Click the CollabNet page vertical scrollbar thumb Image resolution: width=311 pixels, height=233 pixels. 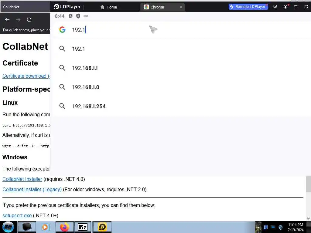point(308,184)
